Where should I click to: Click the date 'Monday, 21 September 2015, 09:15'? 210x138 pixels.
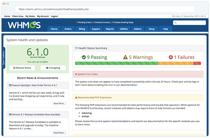point(189,16)
